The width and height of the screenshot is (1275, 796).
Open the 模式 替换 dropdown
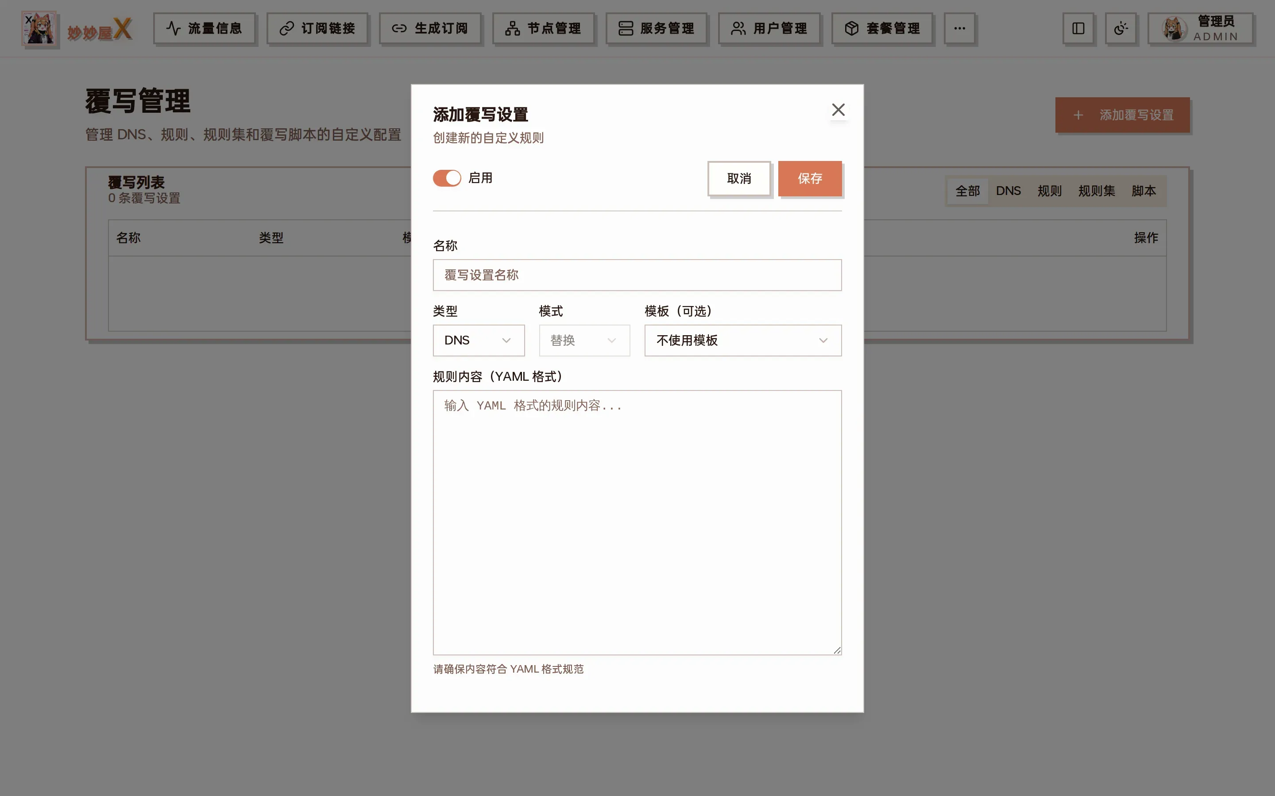click(x=584, y=340)
